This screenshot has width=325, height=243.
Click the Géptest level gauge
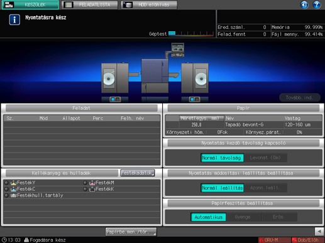tap(191, 34)
